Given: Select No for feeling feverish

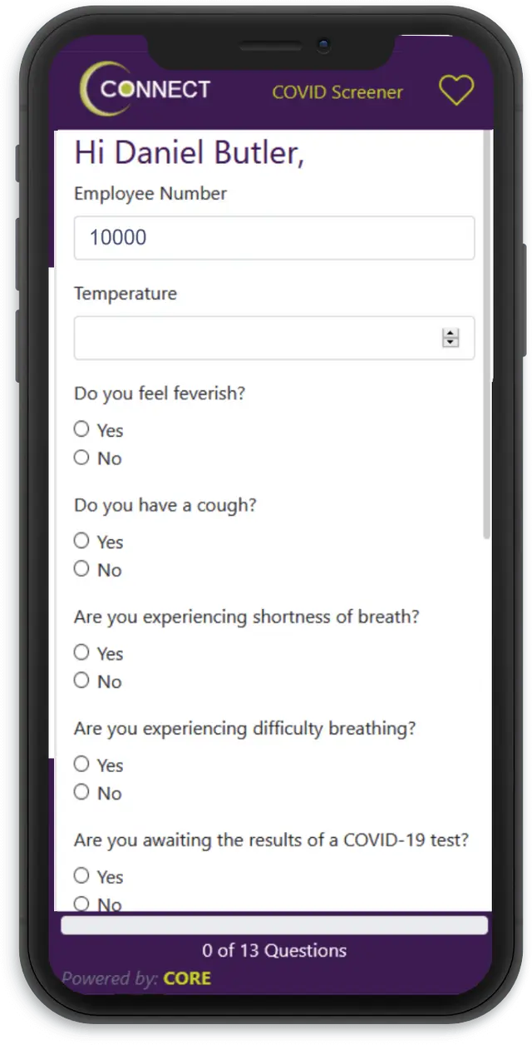Looking at the screenshot, I should pos(81,458).
